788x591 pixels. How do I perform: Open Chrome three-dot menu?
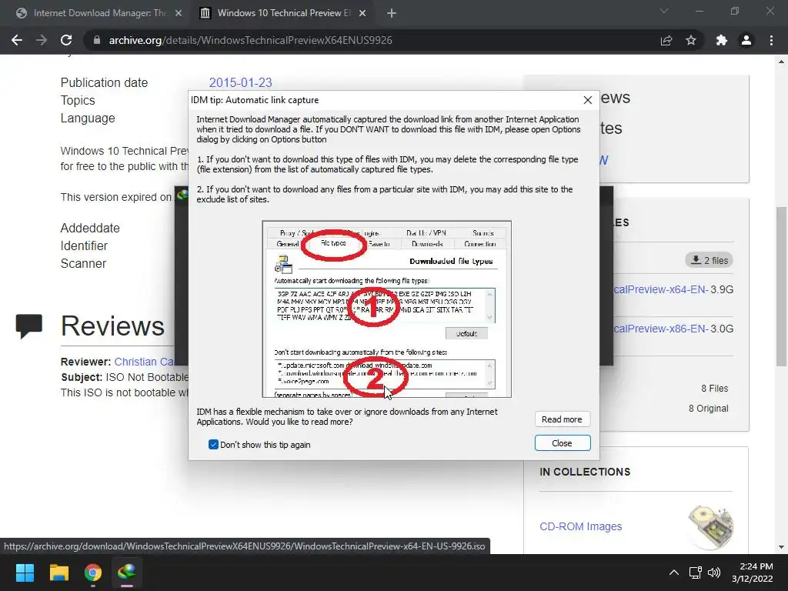[x=771, y=40]
